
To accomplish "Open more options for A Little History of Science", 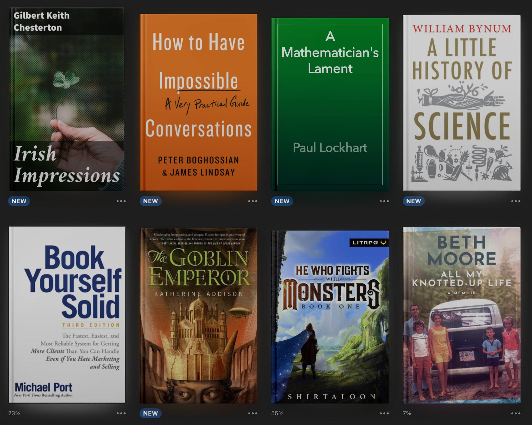I will tap(516, 201).
